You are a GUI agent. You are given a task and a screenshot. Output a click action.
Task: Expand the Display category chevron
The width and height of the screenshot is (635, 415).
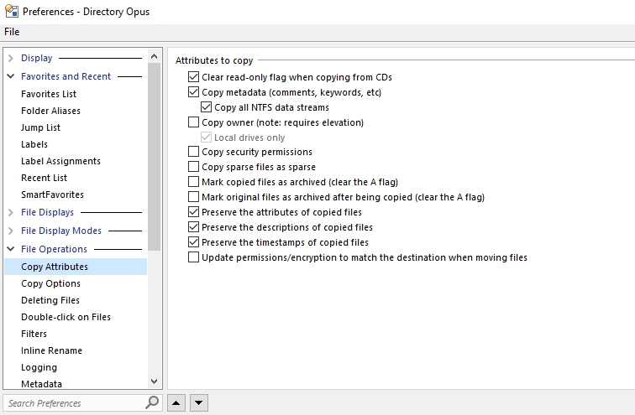coord(11,58)
